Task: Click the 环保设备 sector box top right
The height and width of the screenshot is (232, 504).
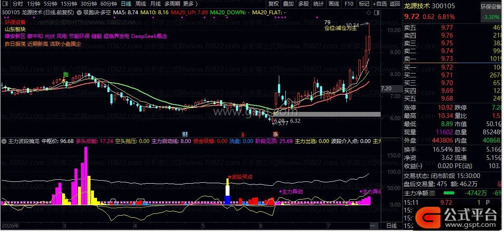Action: click(x=491, y=12)
